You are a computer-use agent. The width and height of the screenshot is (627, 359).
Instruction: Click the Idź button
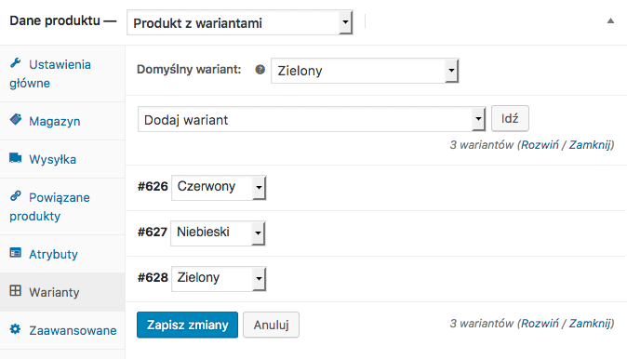point(510,118)
